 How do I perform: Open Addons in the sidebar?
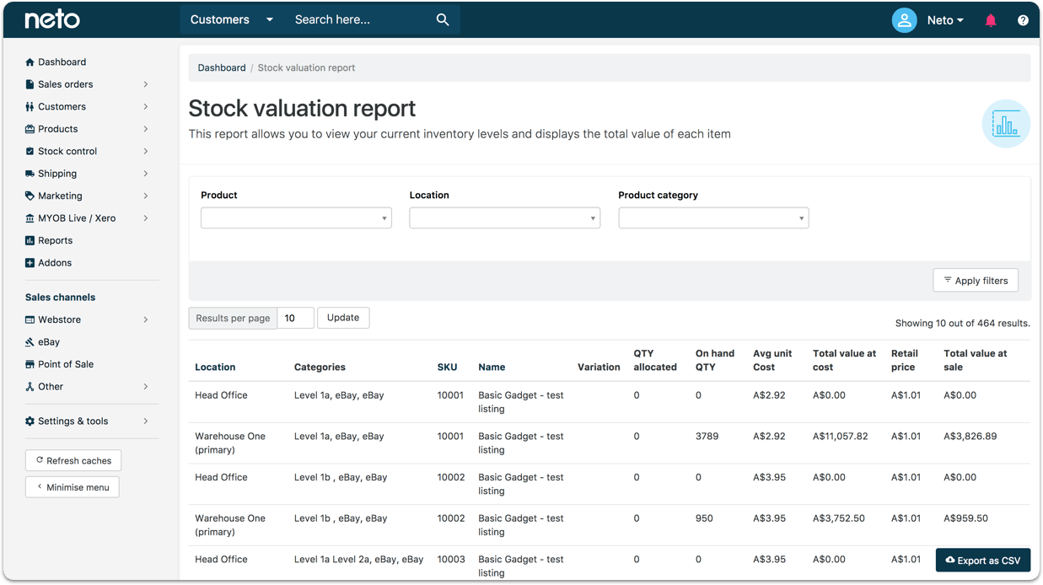tap(55, 263)
